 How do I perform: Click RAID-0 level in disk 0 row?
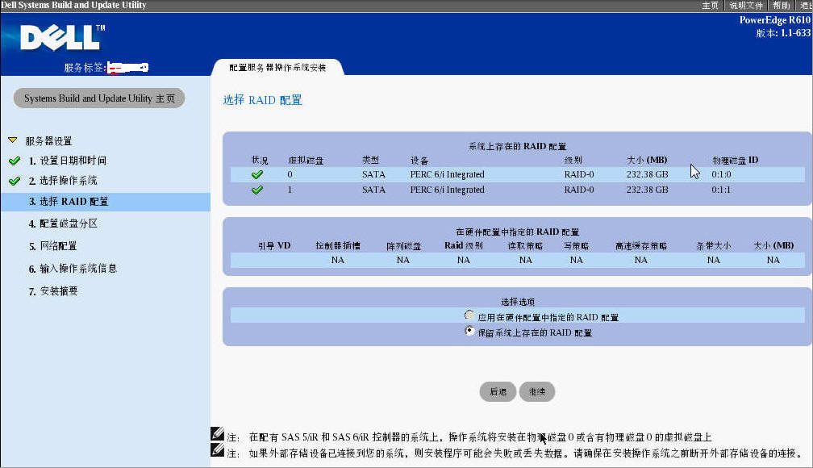[x=579, y=174]
